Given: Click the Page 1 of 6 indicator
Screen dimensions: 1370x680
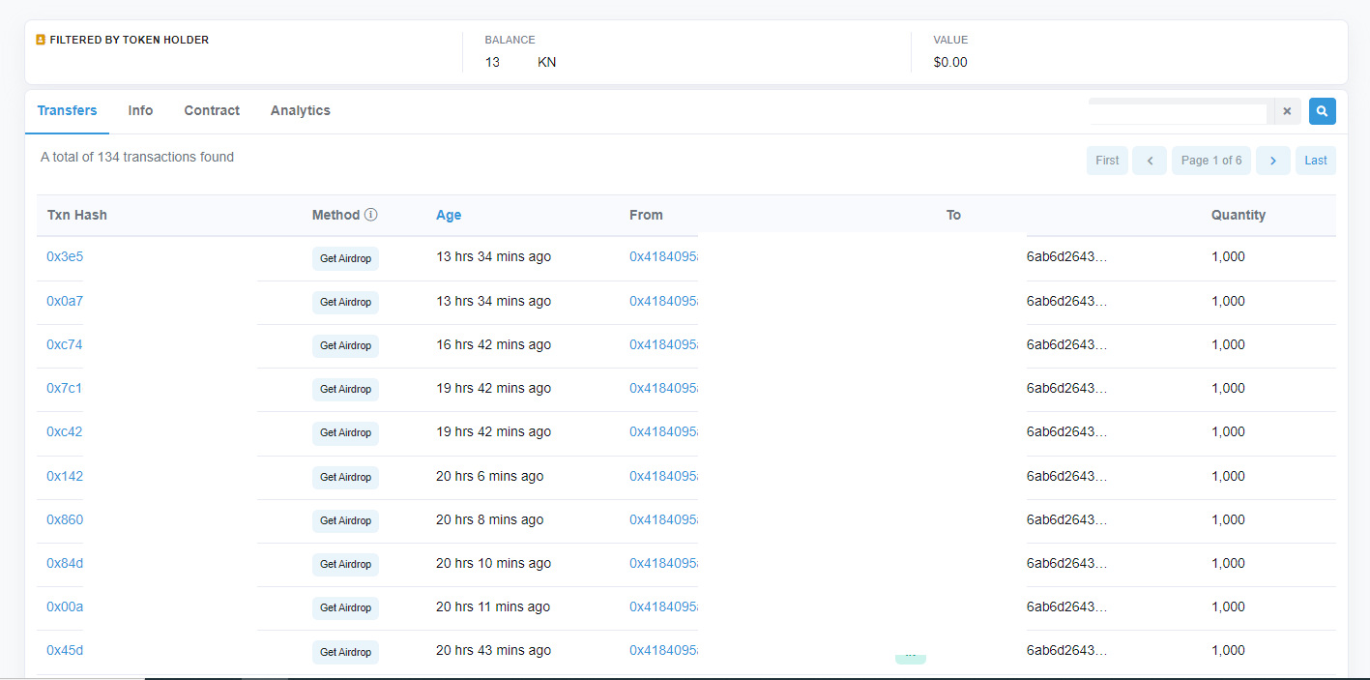Looking at the screenshot, I should click(1210, 161).
